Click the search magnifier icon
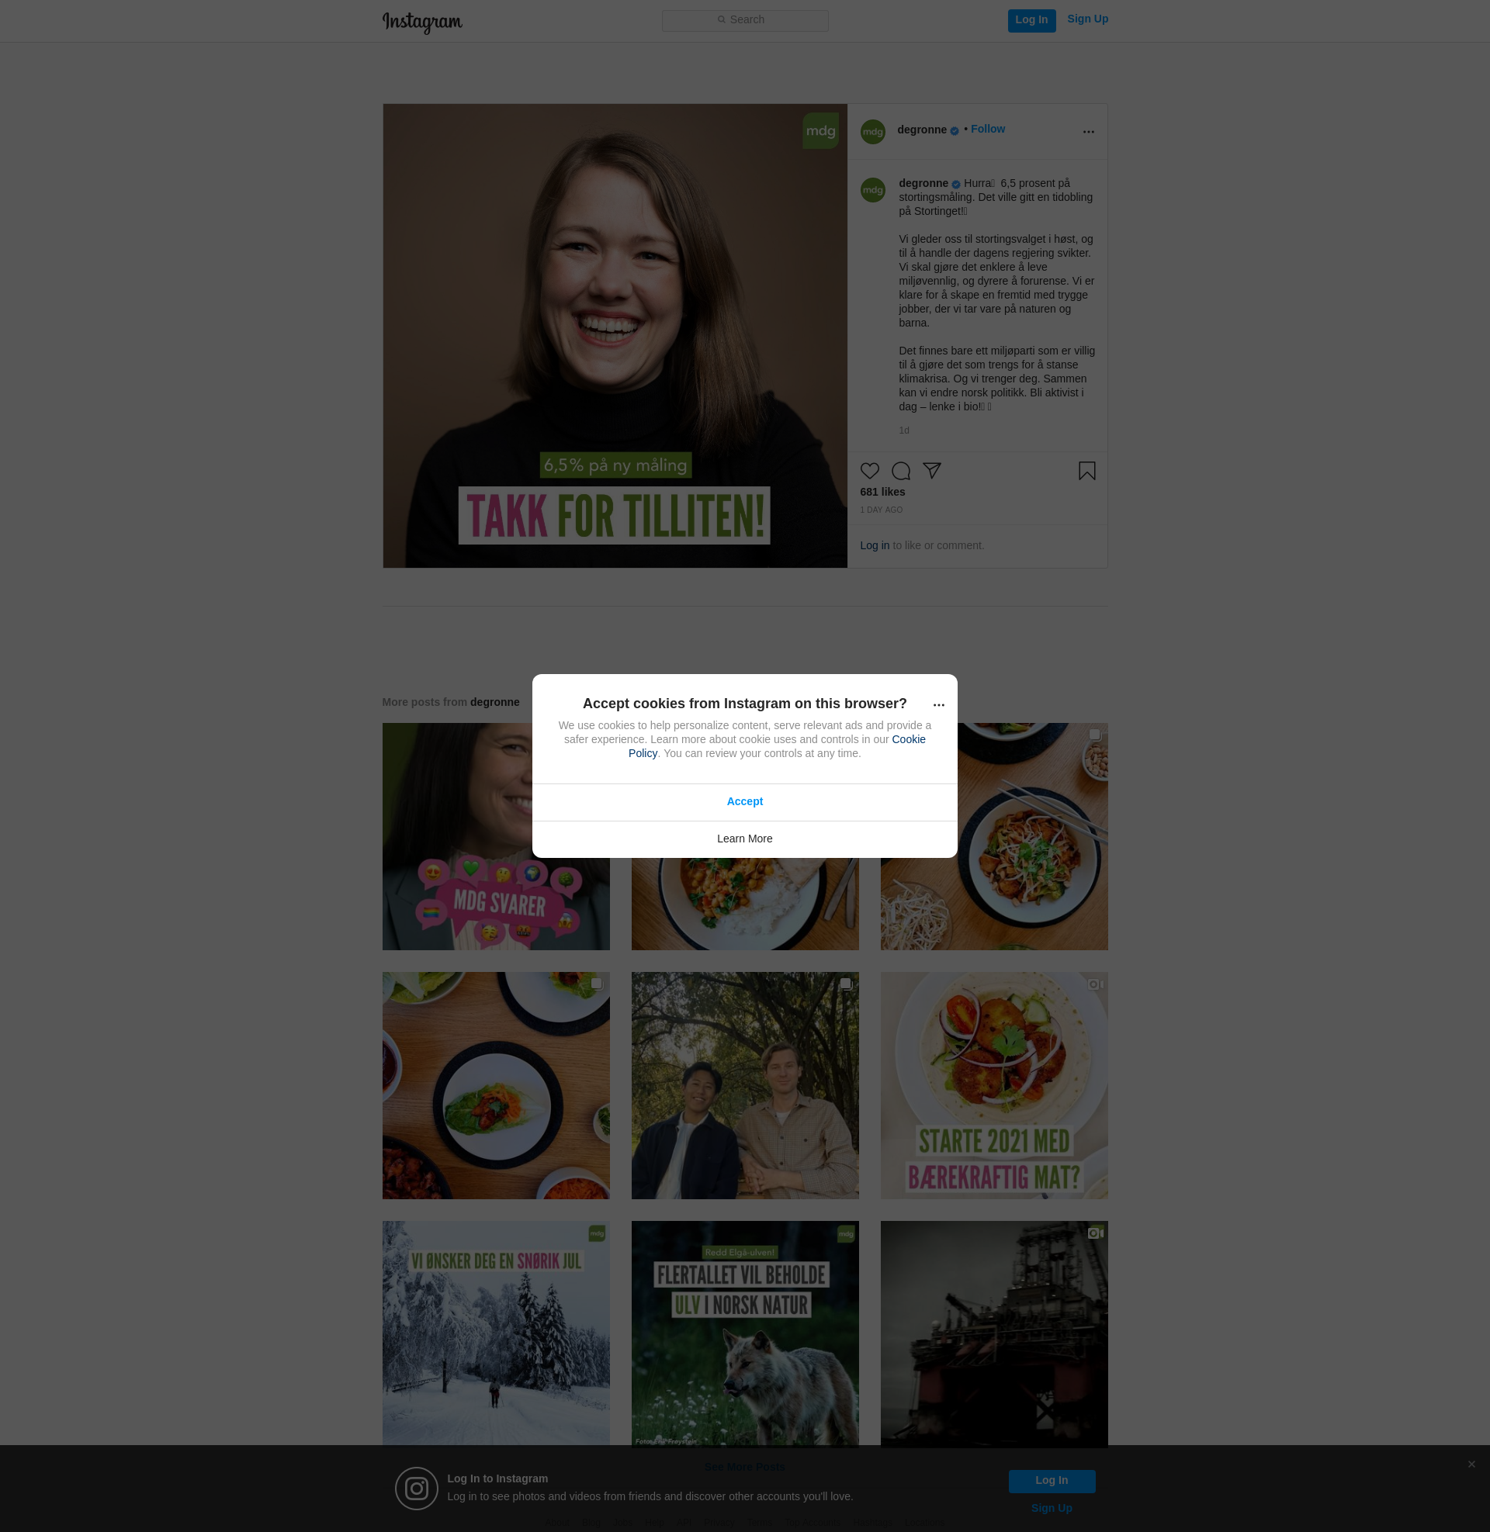This screenshot has width=1490, height=1532. click(x=721, y=19)
